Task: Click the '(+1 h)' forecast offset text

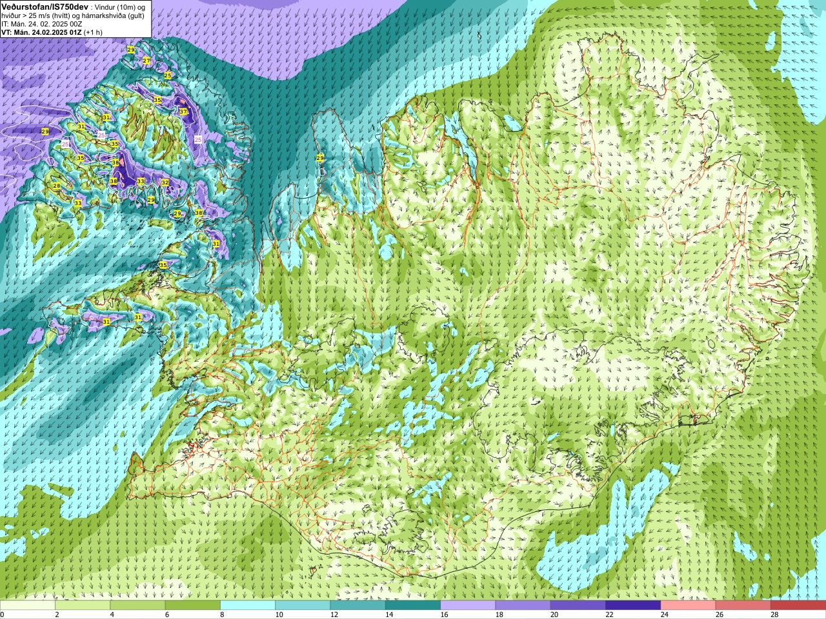Action: click(94, 32)
